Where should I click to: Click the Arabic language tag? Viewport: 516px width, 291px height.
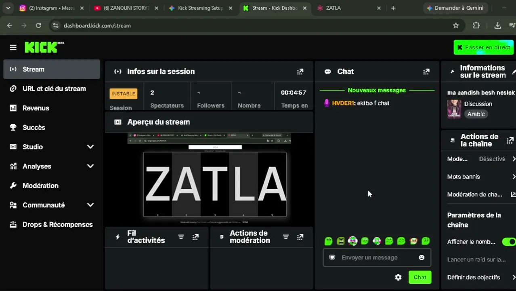[x=476, y=114]
